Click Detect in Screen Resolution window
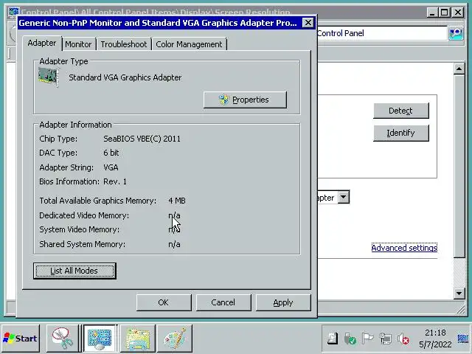 coord(400,111)
